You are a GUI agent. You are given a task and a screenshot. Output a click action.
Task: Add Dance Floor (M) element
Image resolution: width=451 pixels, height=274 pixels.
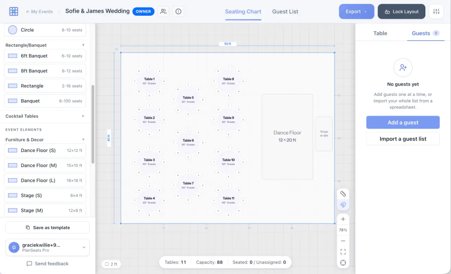[x=45, y=165]
